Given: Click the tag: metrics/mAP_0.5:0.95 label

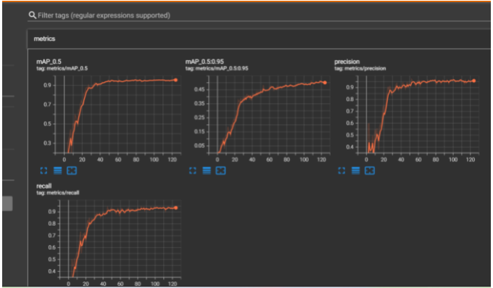Looking at the screenshot, I should click(x=217, y=68).
